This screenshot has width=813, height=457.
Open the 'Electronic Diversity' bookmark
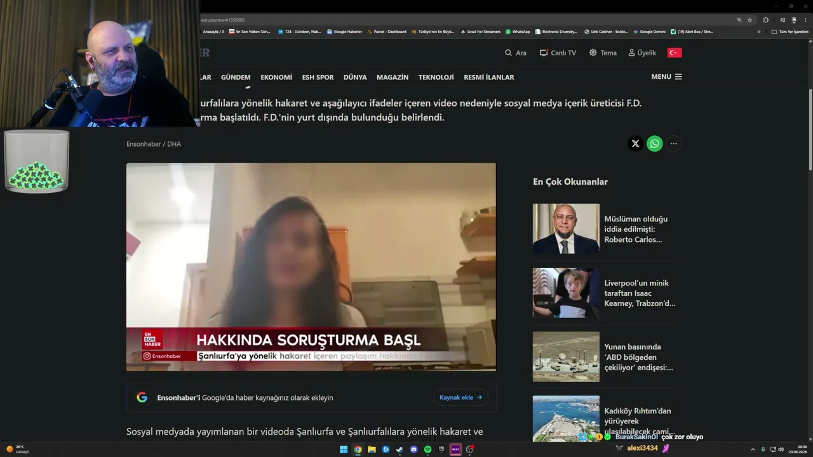(x=556, y=32)
